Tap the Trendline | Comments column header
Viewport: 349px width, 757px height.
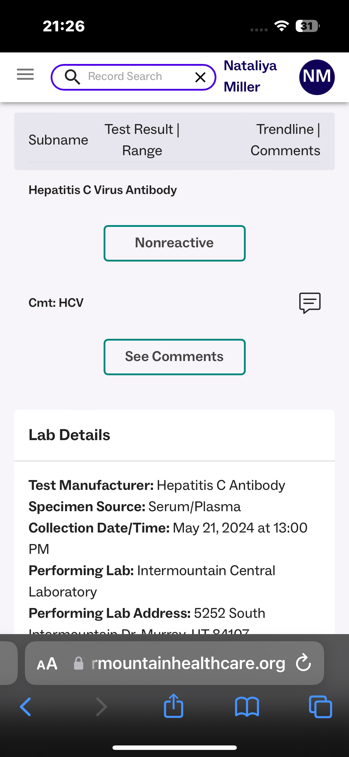point(285,140)
